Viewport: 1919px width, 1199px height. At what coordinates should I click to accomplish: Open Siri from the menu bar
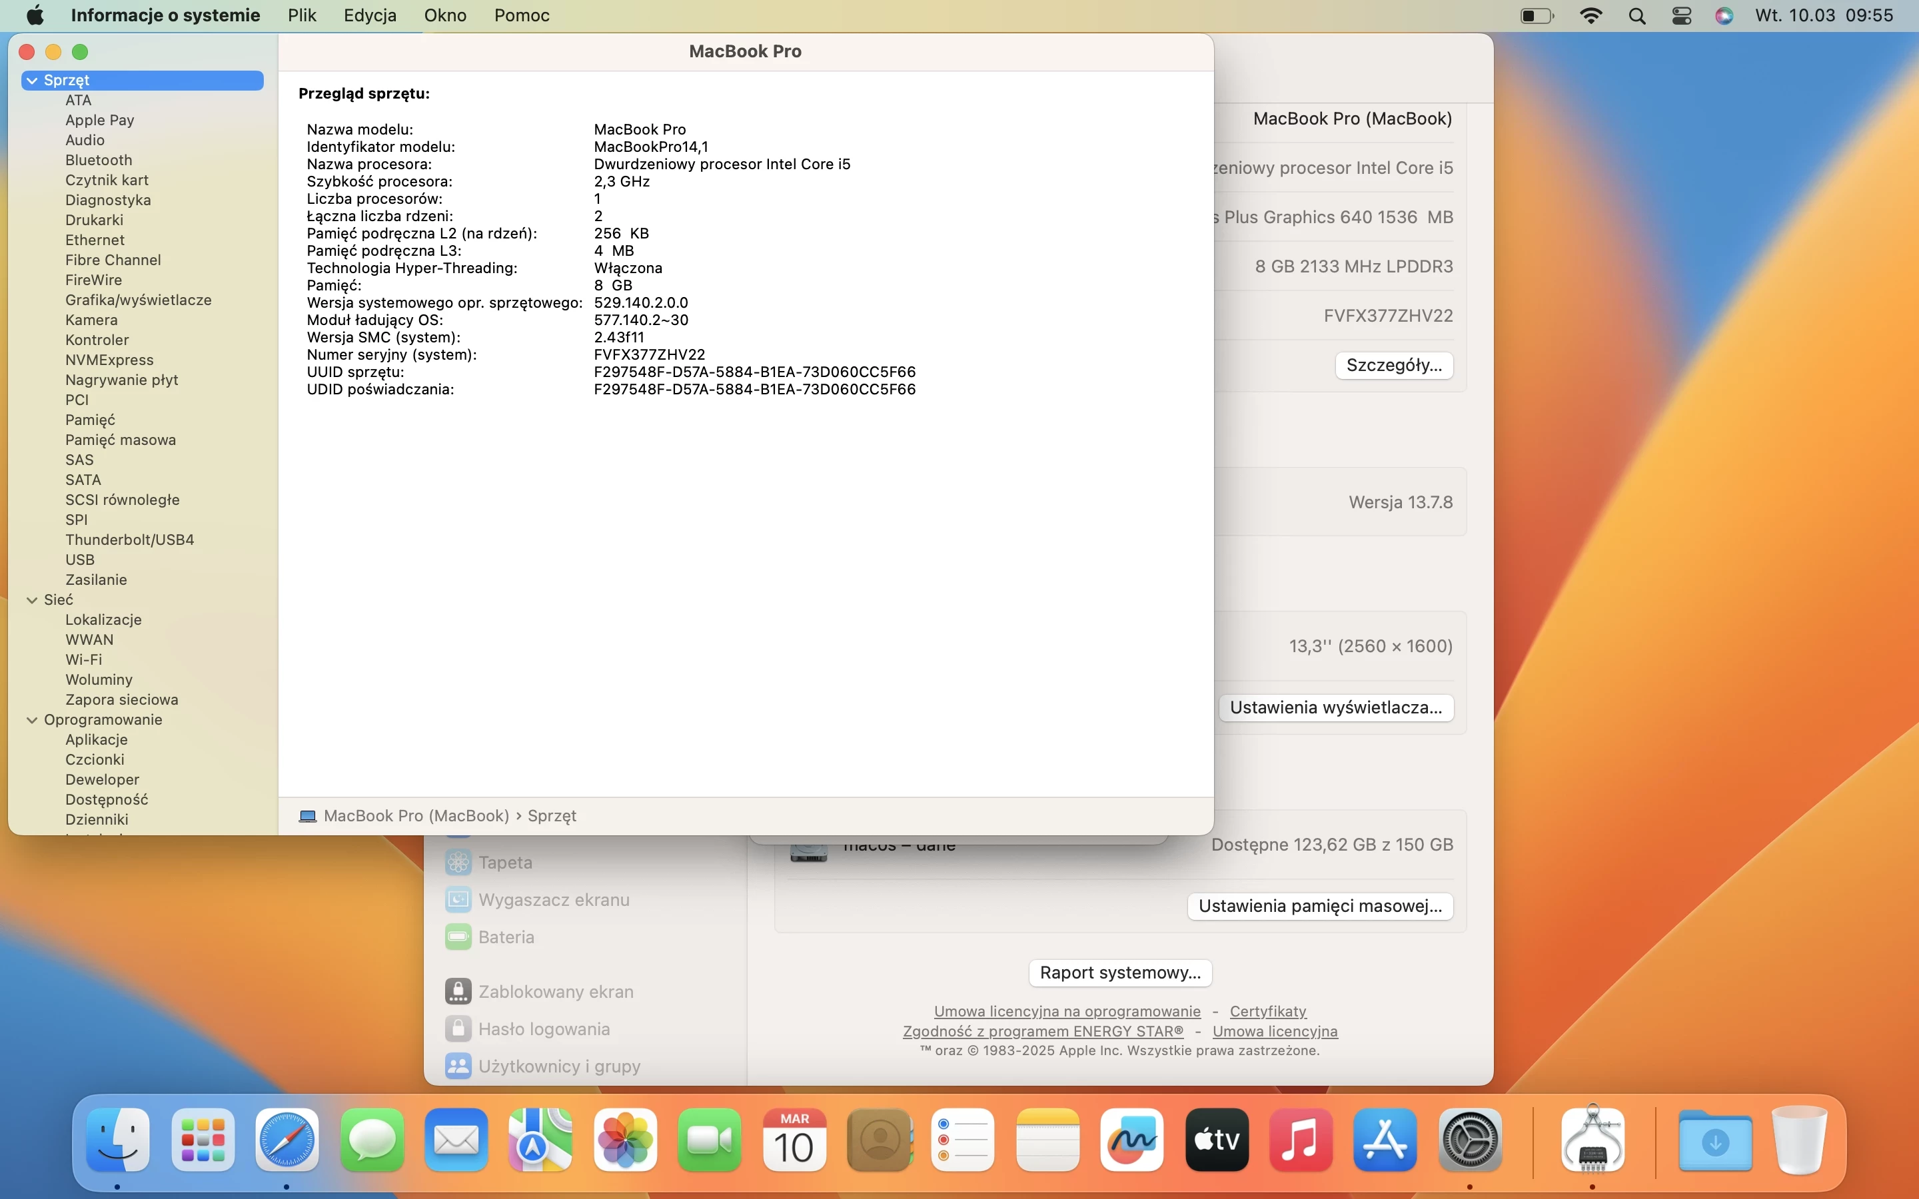pyautogui.click(x=1723, y=15)
